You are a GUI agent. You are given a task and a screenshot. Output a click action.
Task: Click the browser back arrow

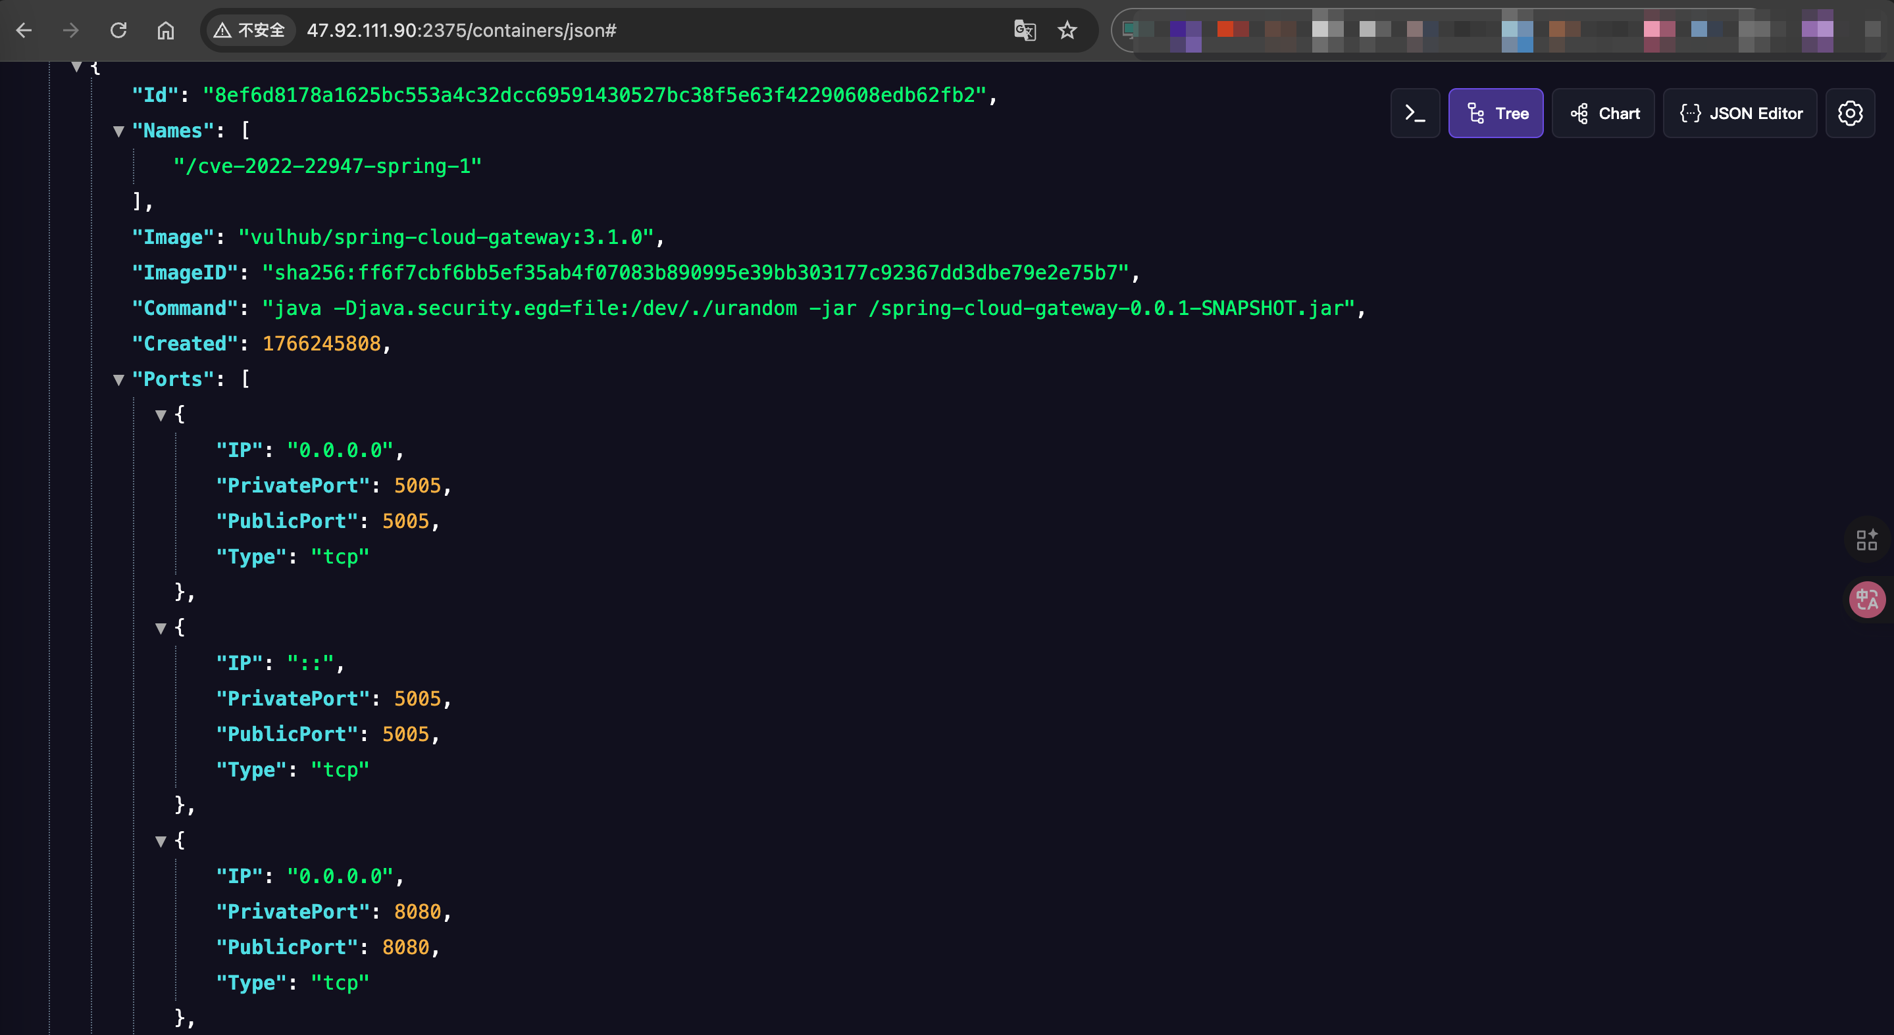point(24,30)
